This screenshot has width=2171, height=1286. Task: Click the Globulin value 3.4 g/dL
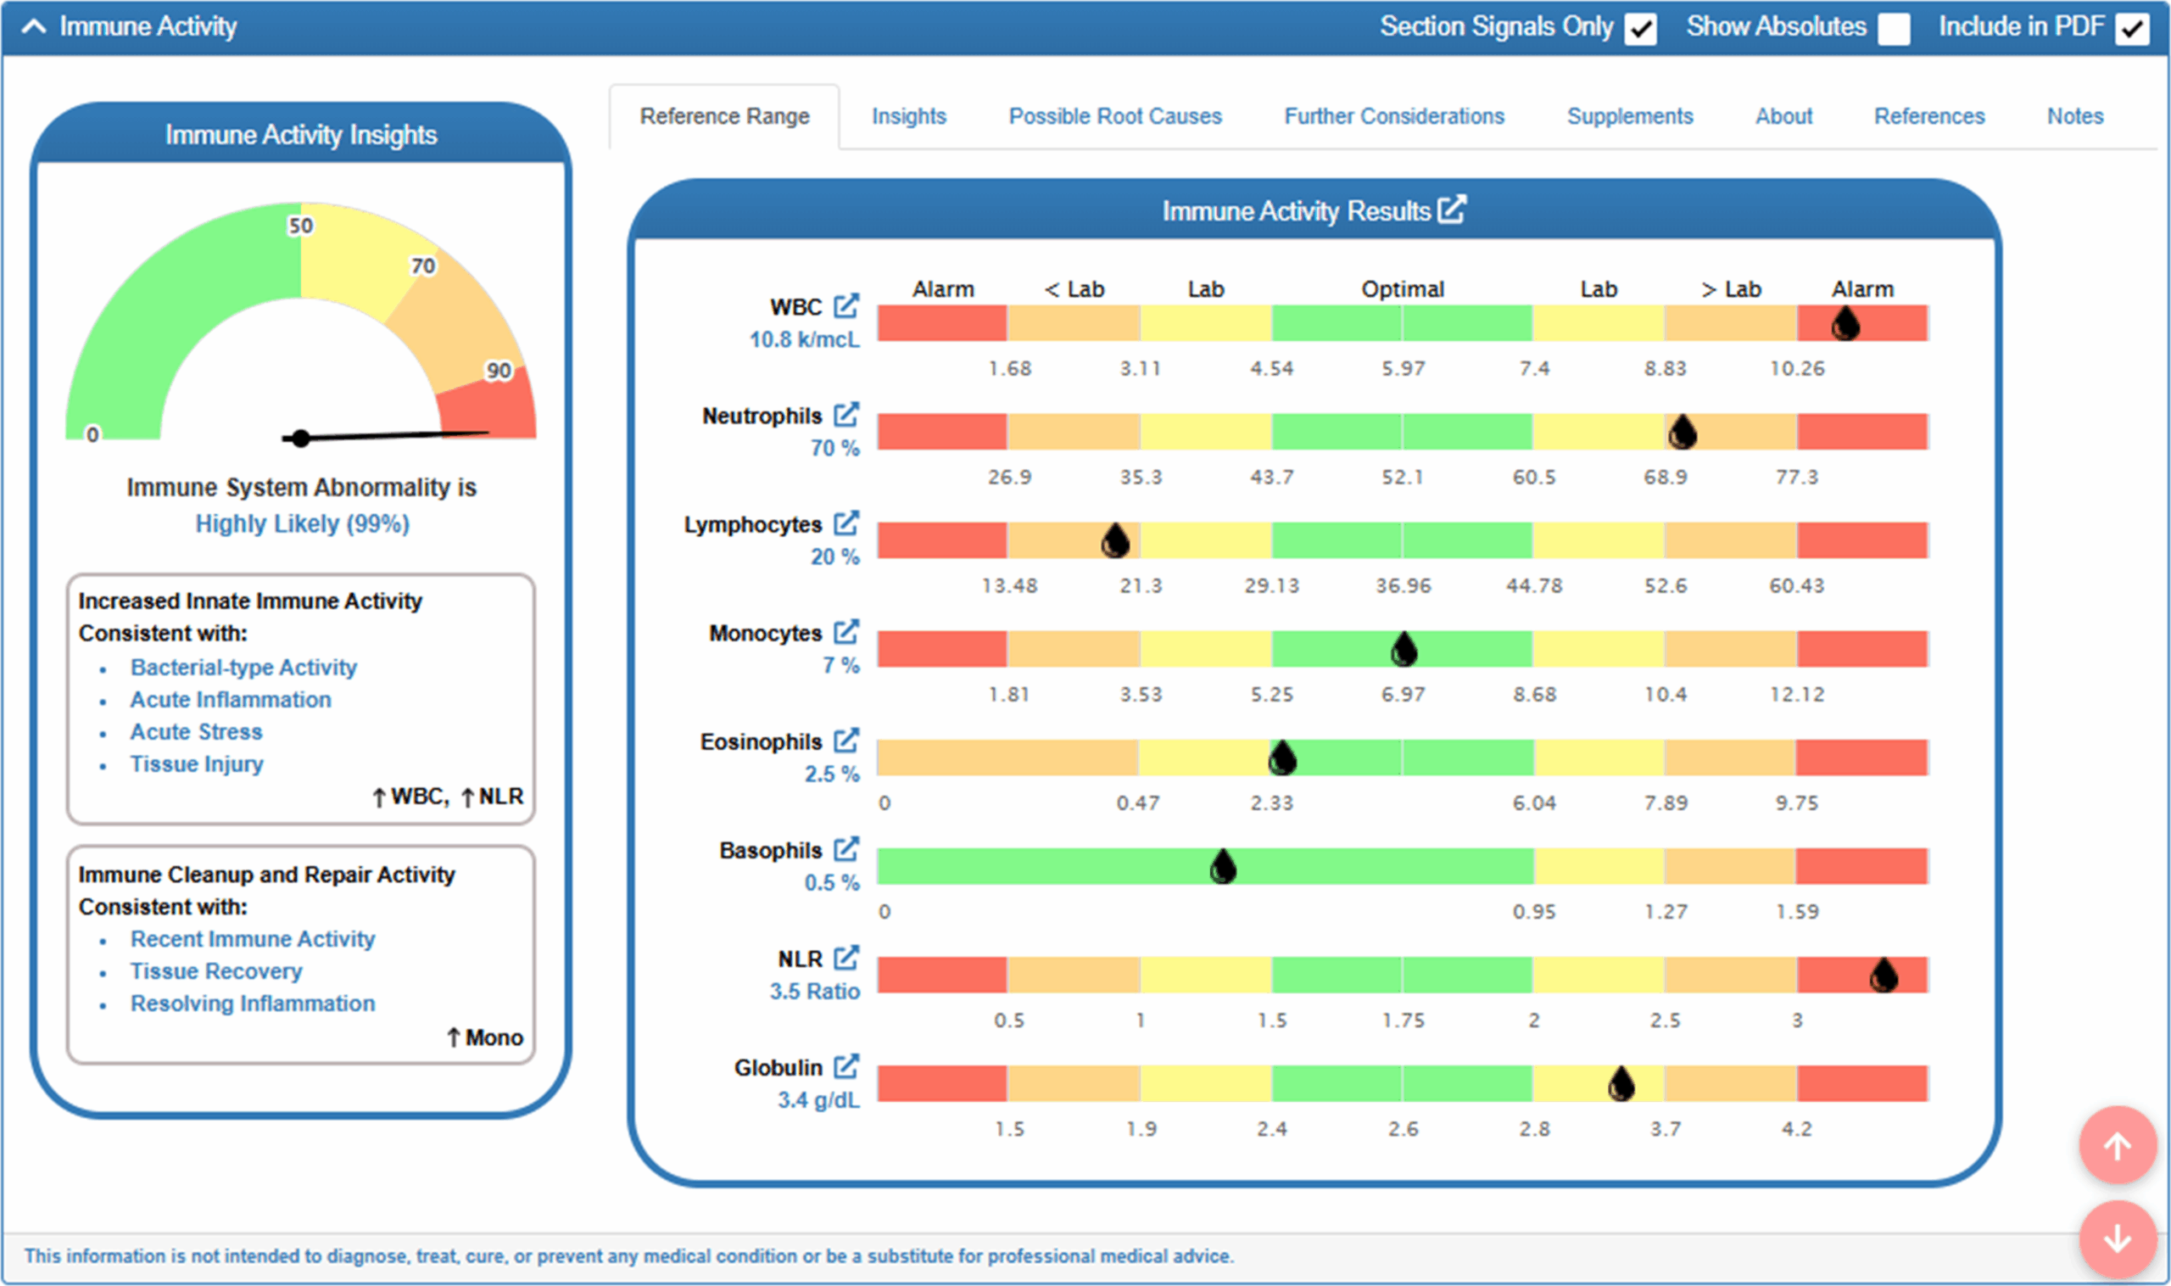[818, 1100]
